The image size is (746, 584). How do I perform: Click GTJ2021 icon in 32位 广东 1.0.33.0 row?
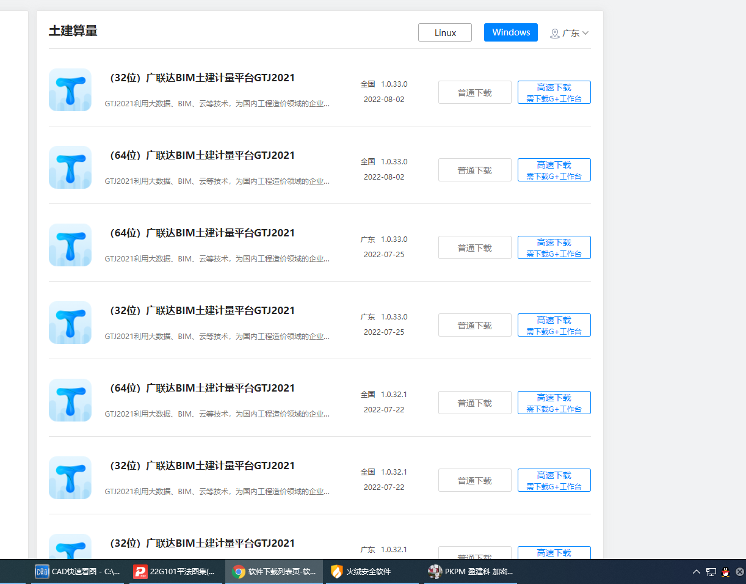70,323
